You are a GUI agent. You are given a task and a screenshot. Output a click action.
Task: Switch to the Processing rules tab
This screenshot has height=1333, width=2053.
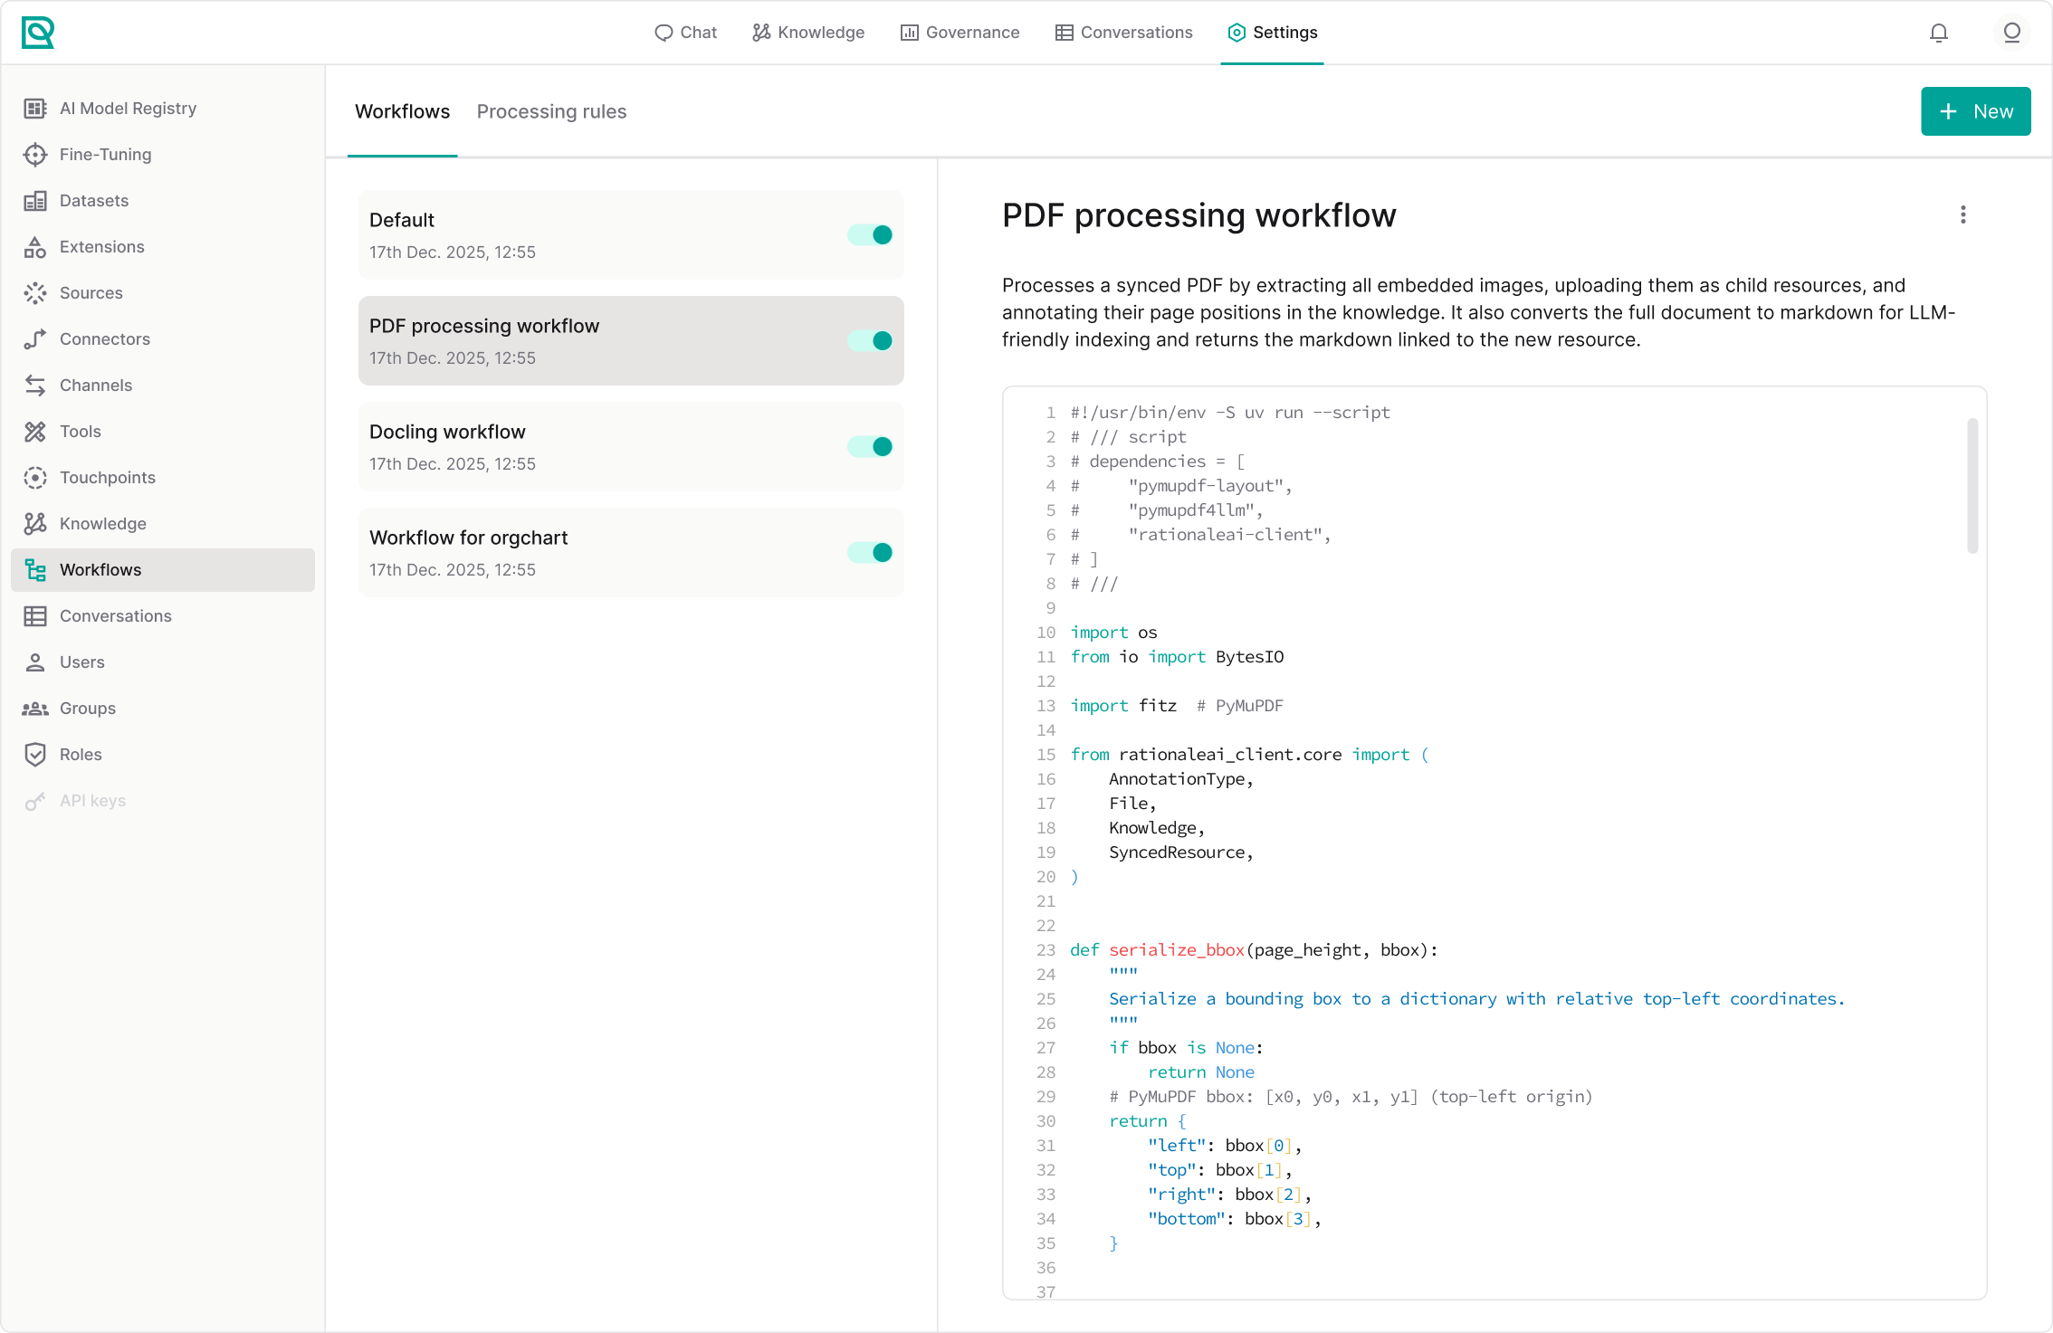pyautogui.click(x=551, y=112)
